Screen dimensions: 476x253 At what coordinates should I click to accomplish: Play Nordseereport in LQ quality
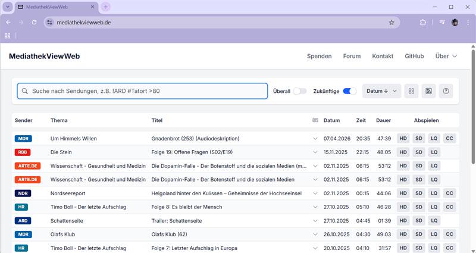[x=434, y=193]
